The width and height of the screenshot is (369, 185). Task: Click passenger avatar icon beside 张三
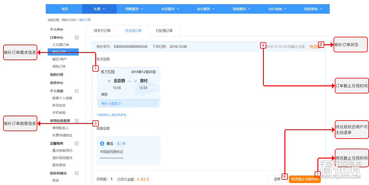tap(102, 144)
